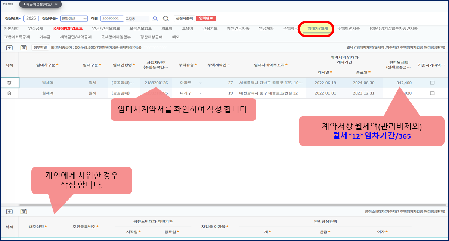Screen dimensions: 449x241
Task: Tick 기준시가 checkbox for the 다가구 row
Action: click(x=432, y=93)
